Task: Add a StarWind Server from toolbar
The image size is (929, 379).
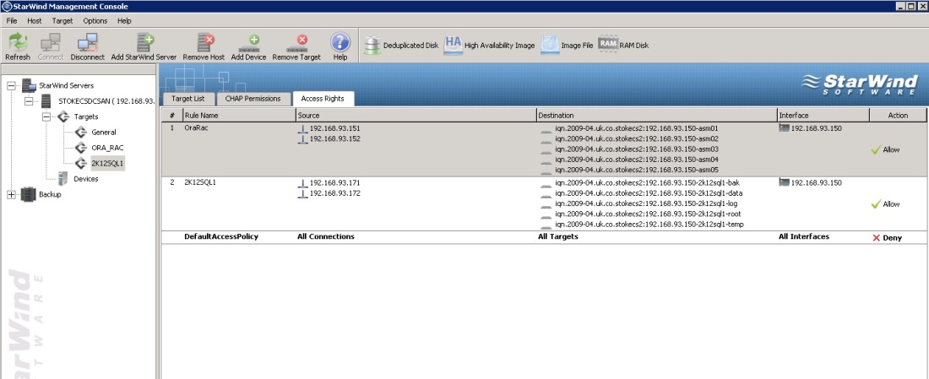Action: click(144, 42)
